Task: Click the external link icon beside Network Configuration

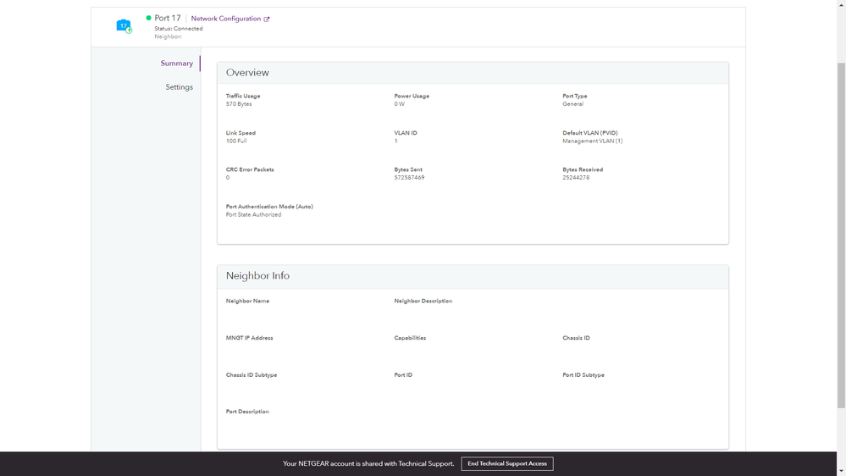Action: coord(267,19)
